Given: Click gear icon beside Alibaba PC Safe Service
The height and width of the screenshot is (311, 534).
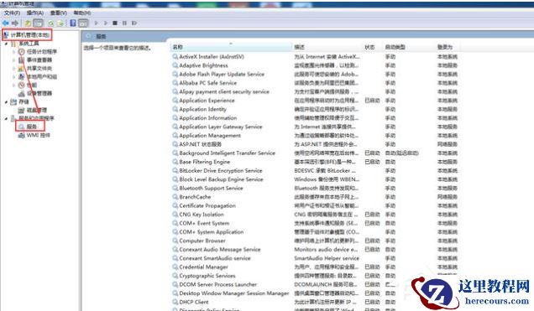Looking at the screenshot, I should pyautogui.click(x=175, y=83).
